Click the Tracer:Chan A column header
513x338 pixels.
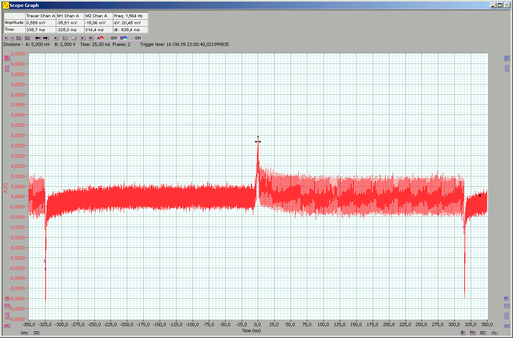point(40,16)
